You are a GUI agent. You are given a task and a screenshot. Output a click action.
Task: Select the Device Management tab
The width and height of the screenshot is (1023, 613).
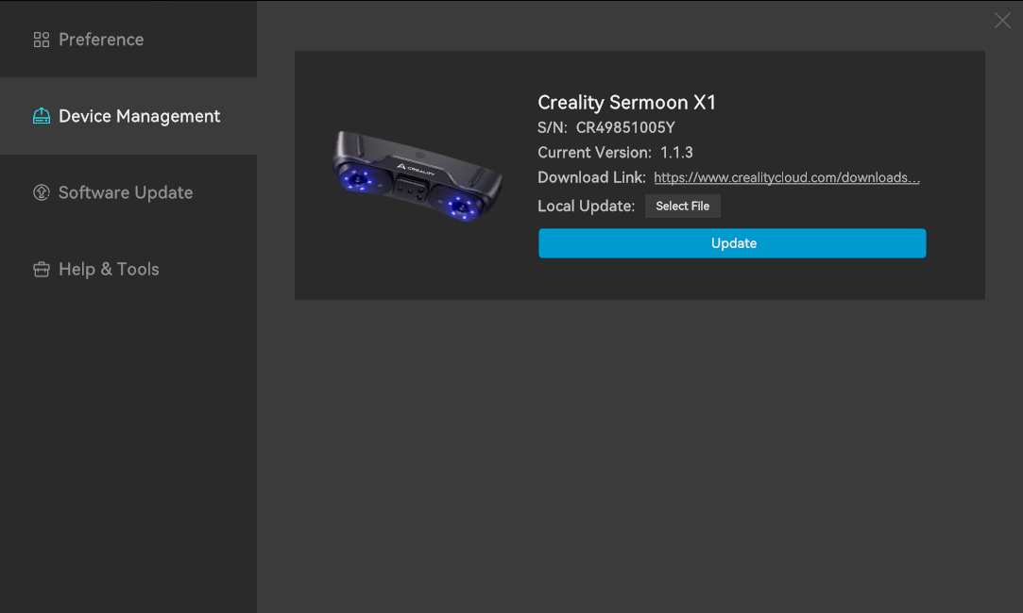pos(128,116)
